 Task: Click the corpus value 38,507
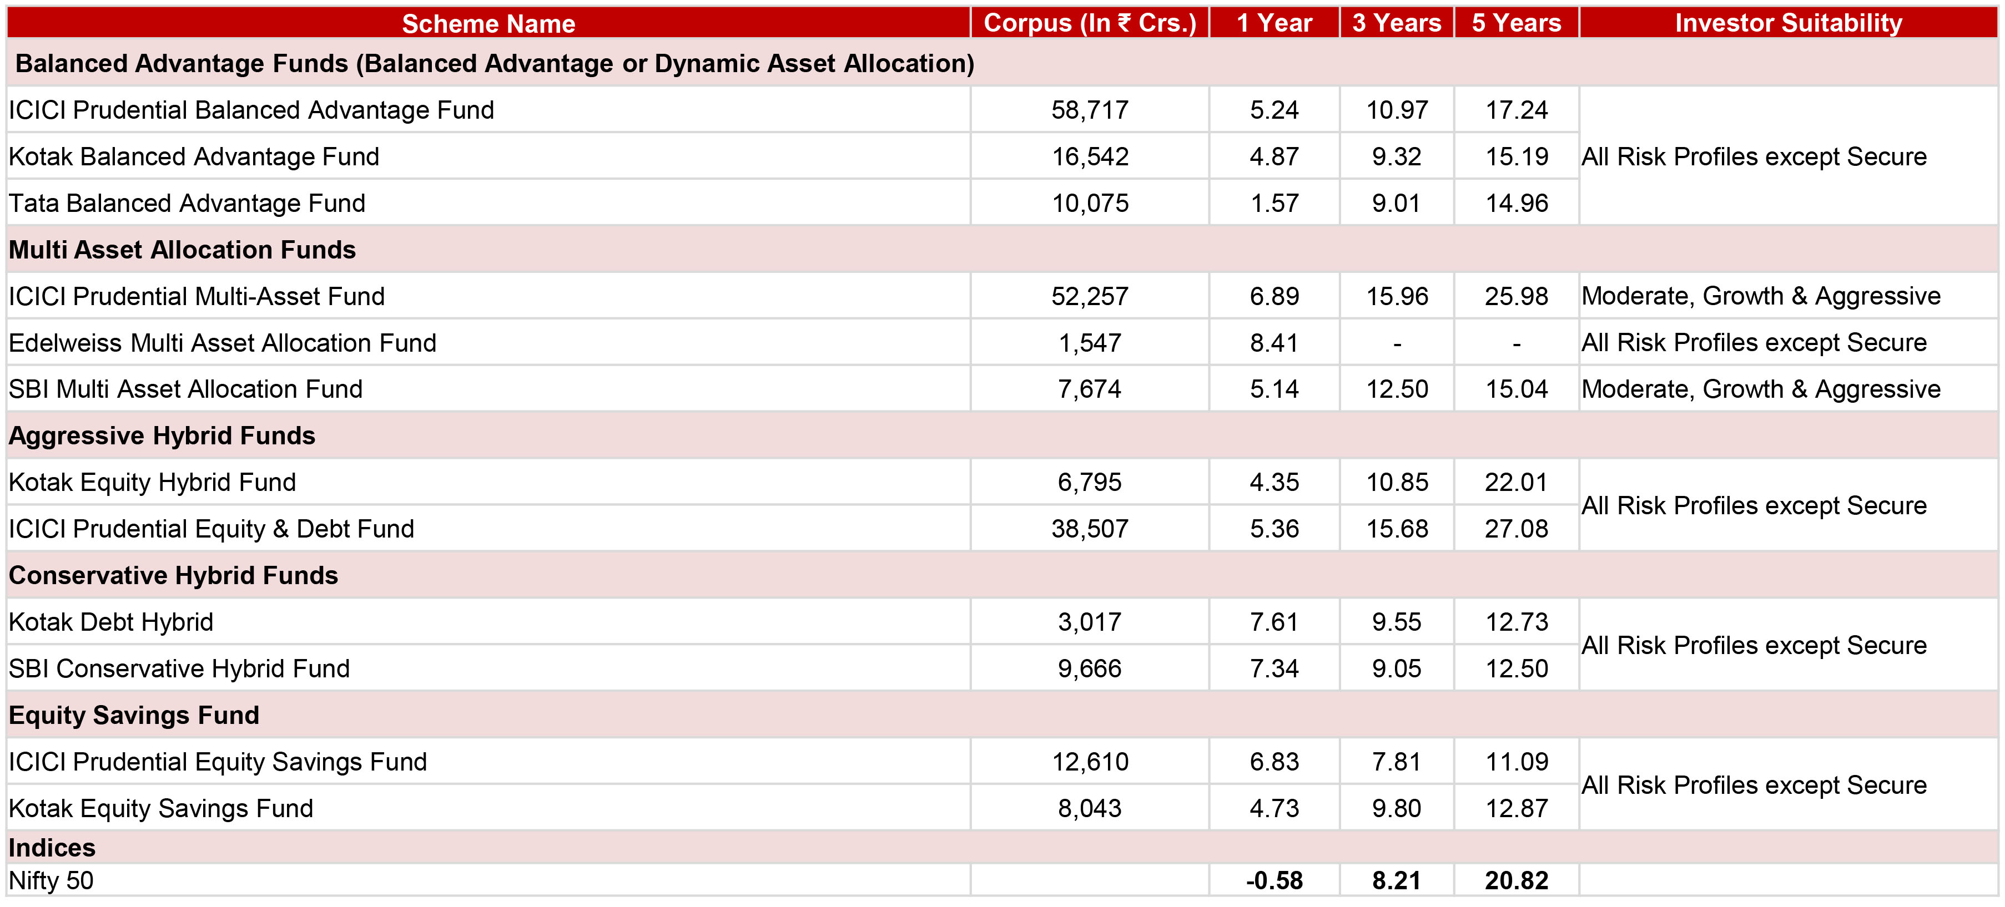click(x=1090, y=529)
